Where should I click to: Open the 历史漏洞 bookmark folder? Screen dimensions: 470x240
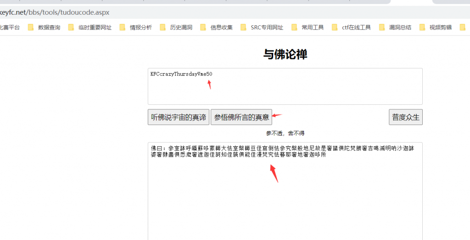(176, 28)
